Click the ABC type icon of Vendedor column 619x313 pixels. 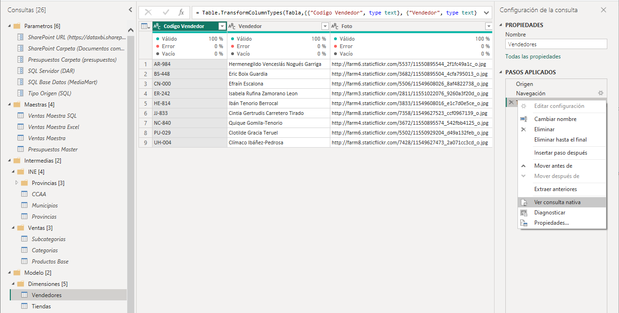click(x=232, y=27)
